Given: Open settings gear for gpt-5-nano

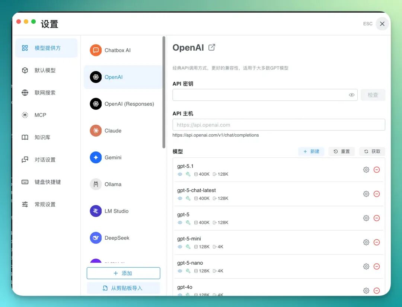Looking at the screenshot, I should click(x=366, y=266).
